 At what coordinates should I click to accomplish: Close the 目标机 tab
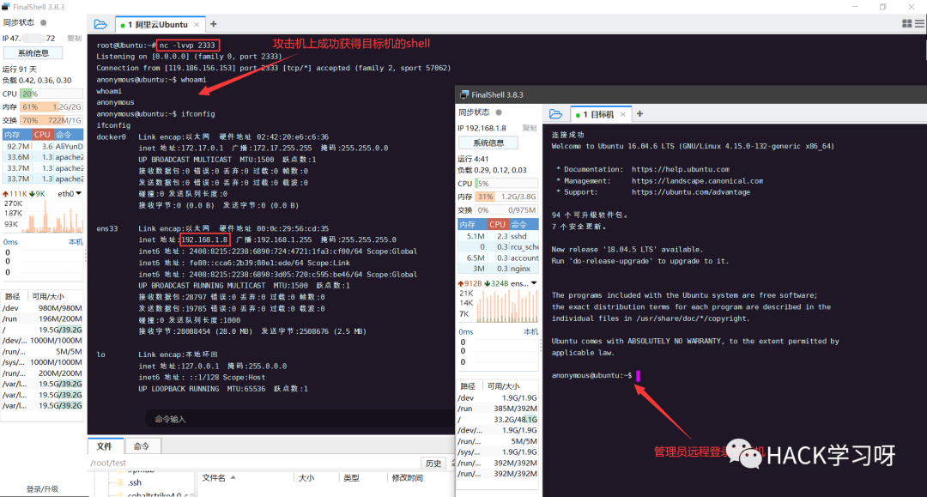click(x=623, y=115)
